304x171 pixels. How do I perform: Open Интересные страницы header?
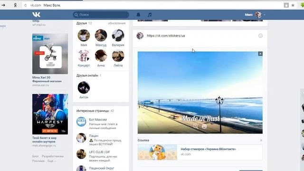93,111
